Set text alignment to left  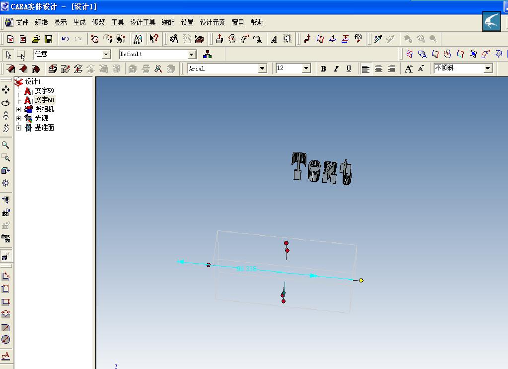click(365, 69)
